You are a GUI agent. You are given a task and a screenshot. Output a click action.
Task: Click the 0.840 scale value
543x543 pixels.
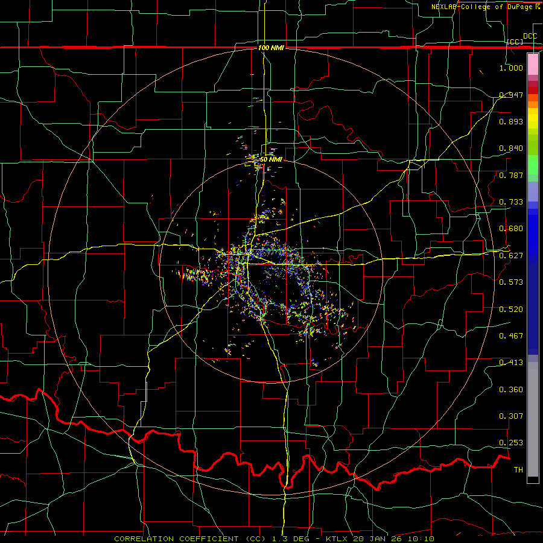coord(511,148)
